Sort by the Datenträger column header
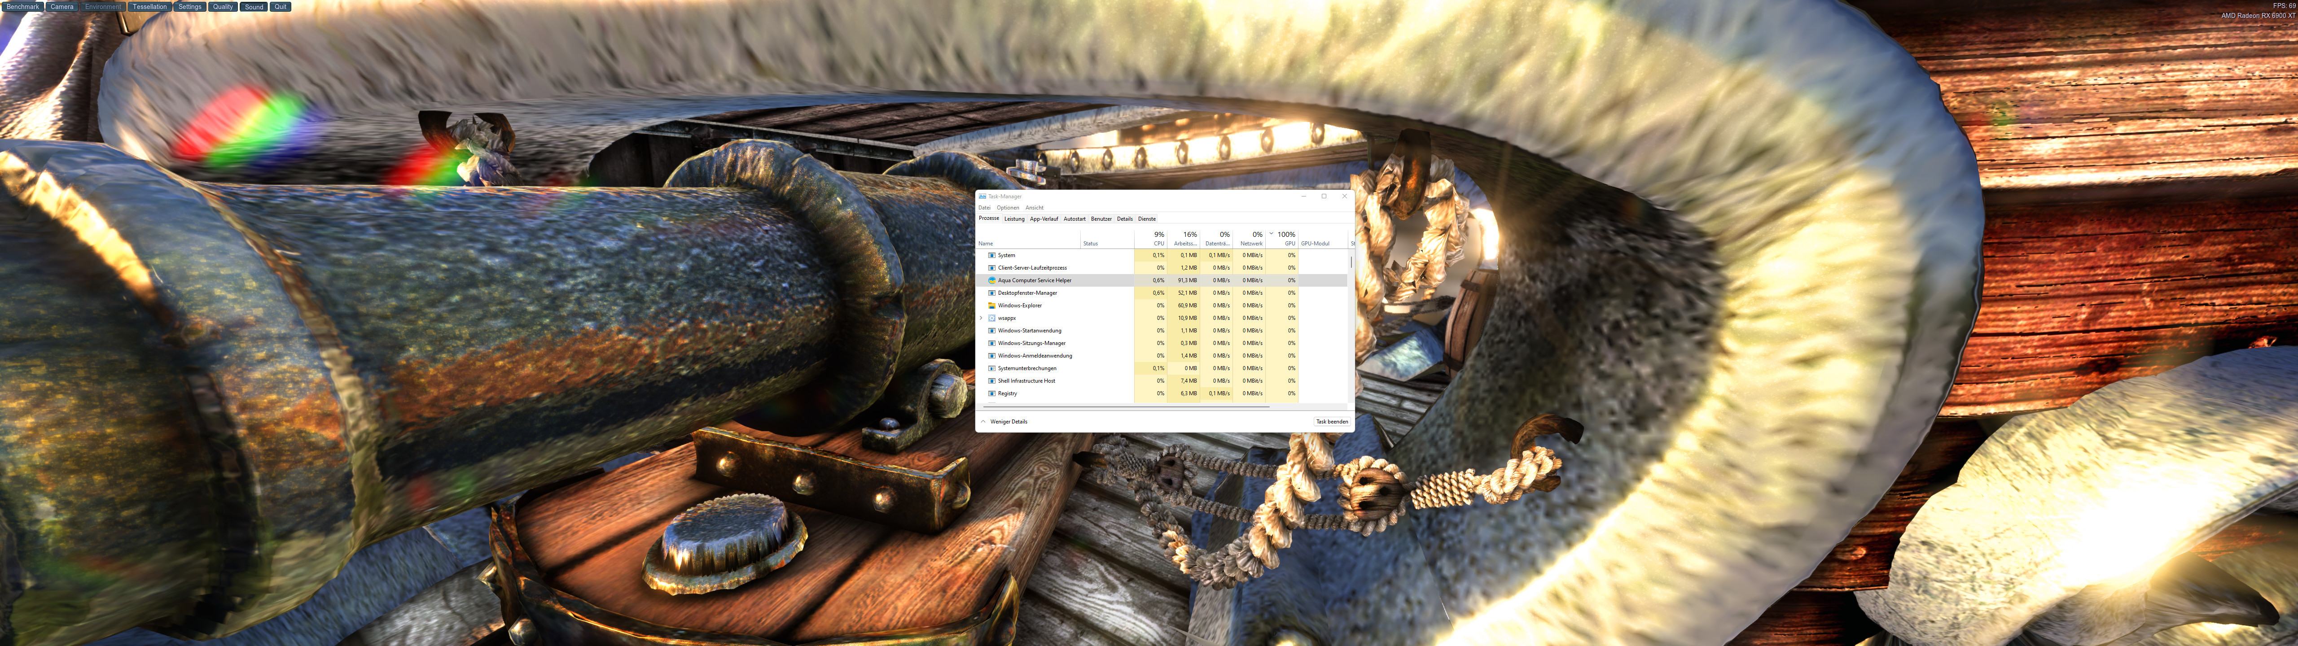 (1216, 238)
